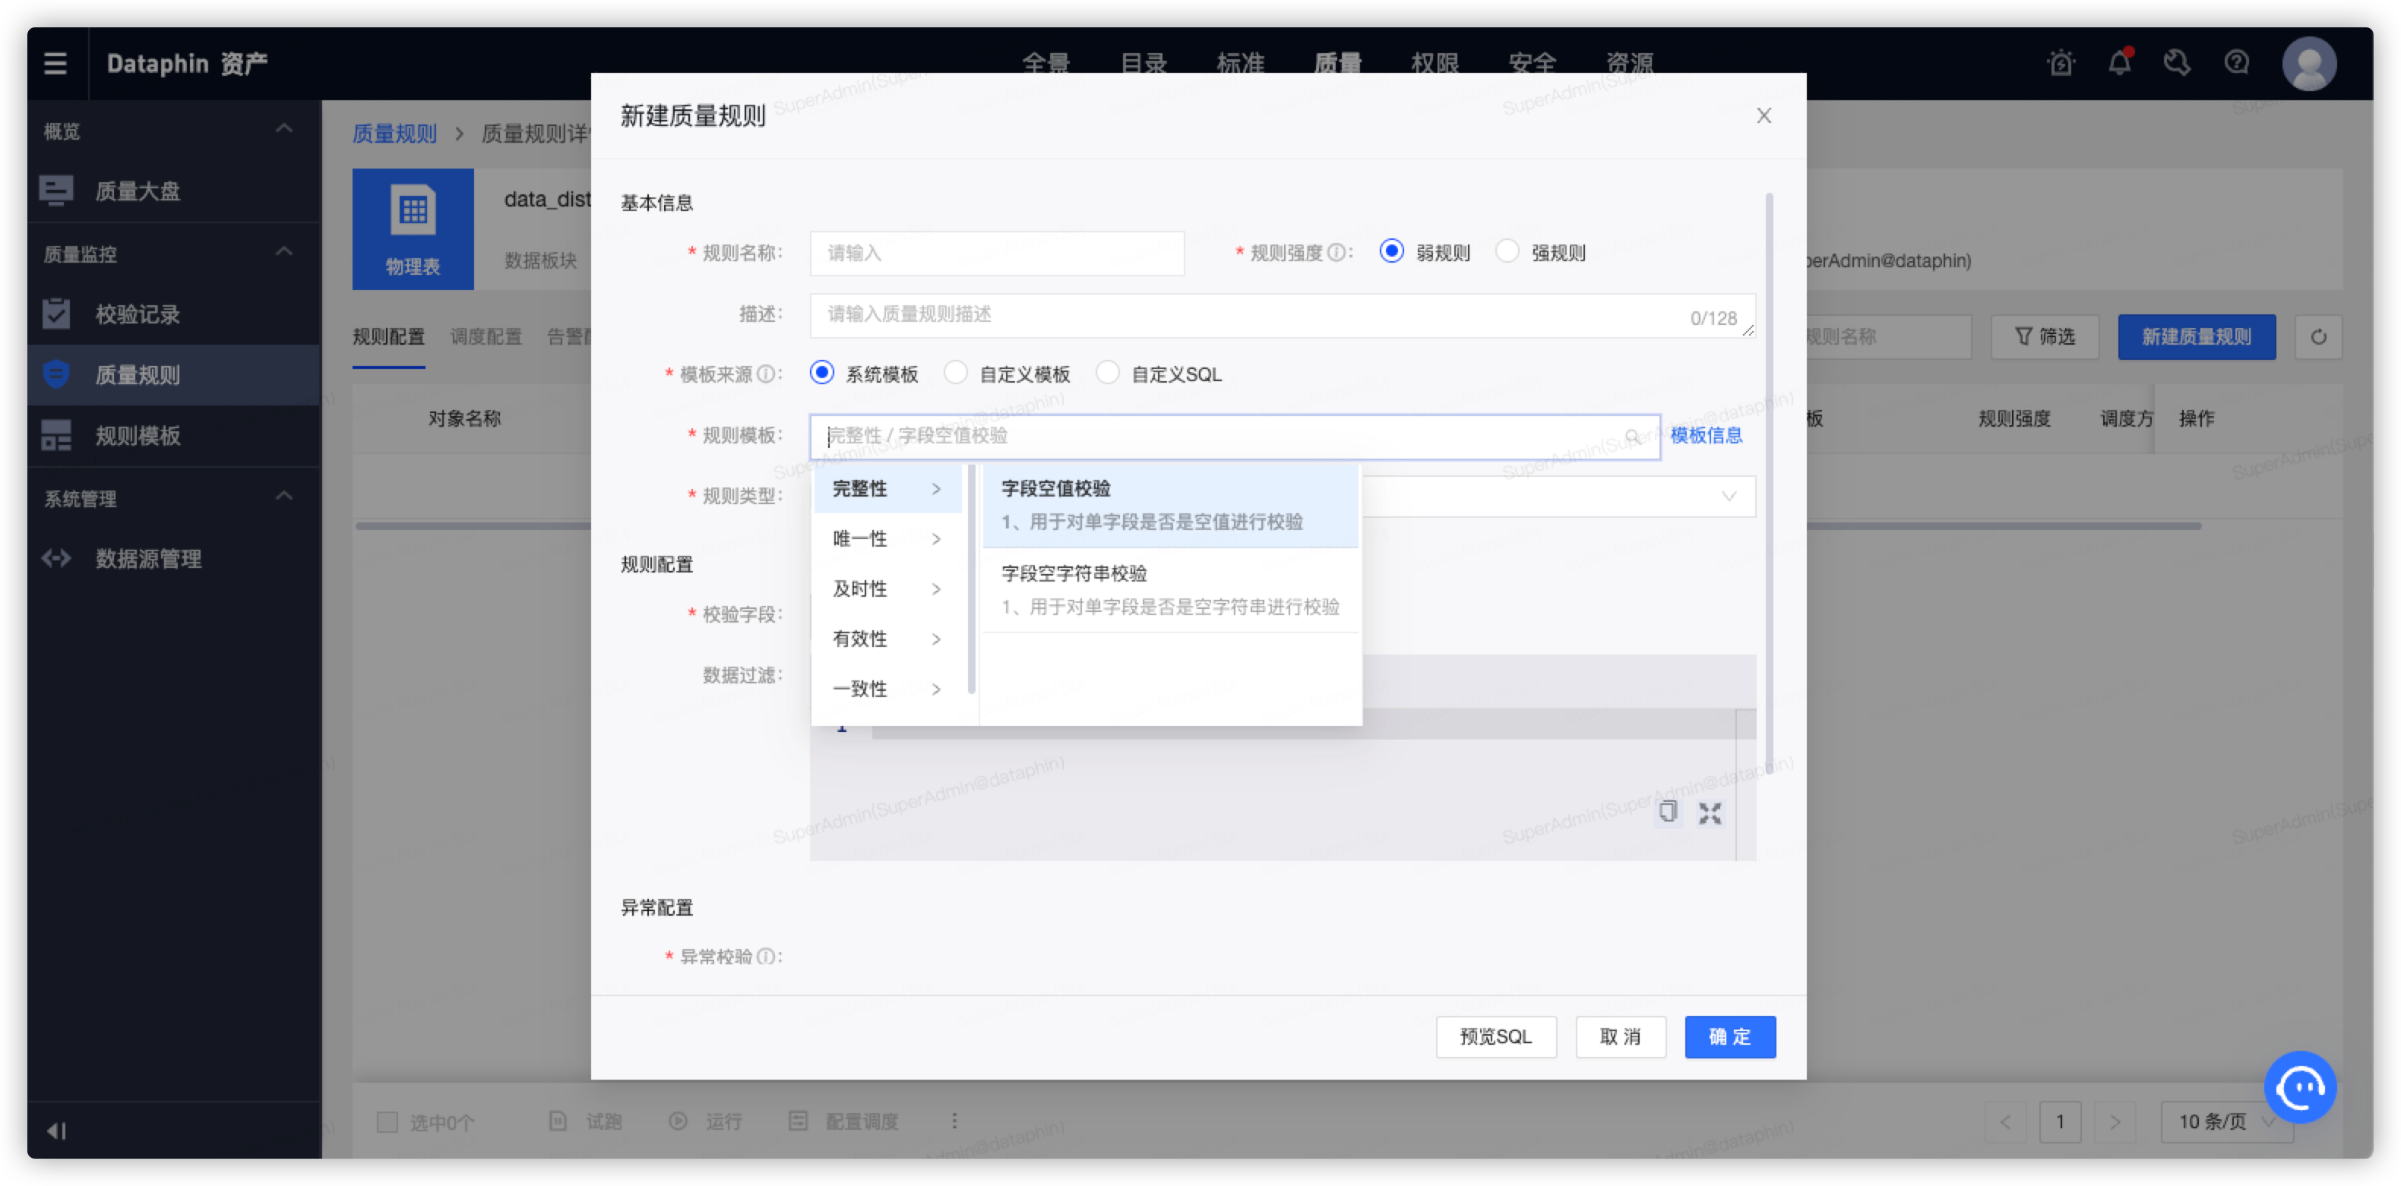The width and height of the screenshot is (2401, 1186).
Task: Click the 数据源管理 code icon
Action: click(56, 558)
